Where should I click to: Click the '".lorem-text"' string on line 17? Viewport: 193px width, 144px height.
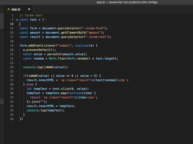[96, 37]
